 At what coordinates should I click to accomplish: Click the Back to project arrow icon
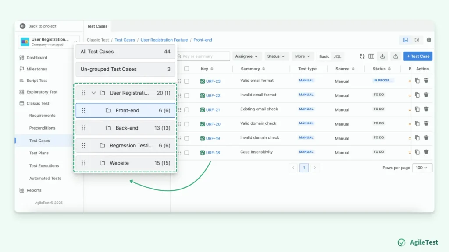[x=23, y=26]
